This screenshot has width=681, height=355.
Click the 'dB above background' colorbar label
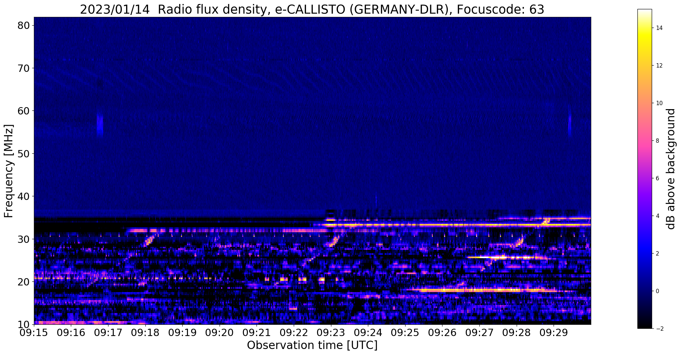671,169
